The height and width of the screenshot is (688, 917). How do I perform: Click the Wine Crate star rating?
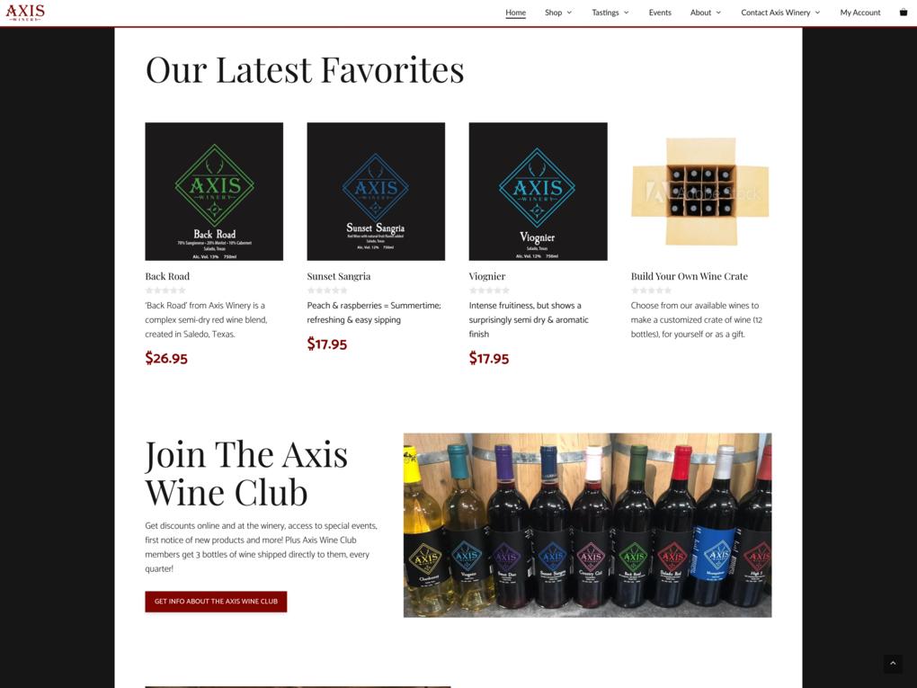click(x=651, y=290)
